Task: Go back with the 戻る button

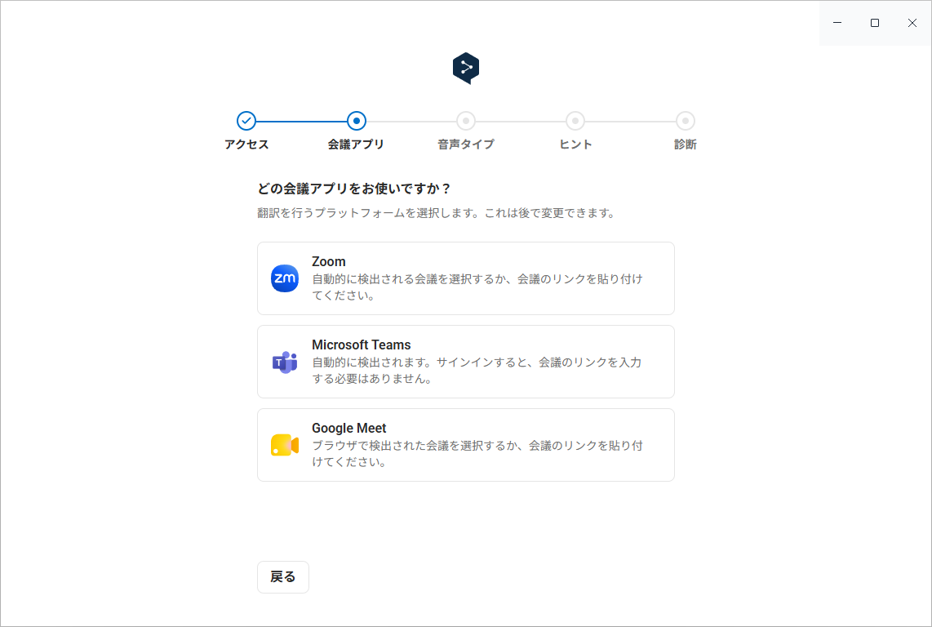Action: pyautogui.click(x=283, y=577)
